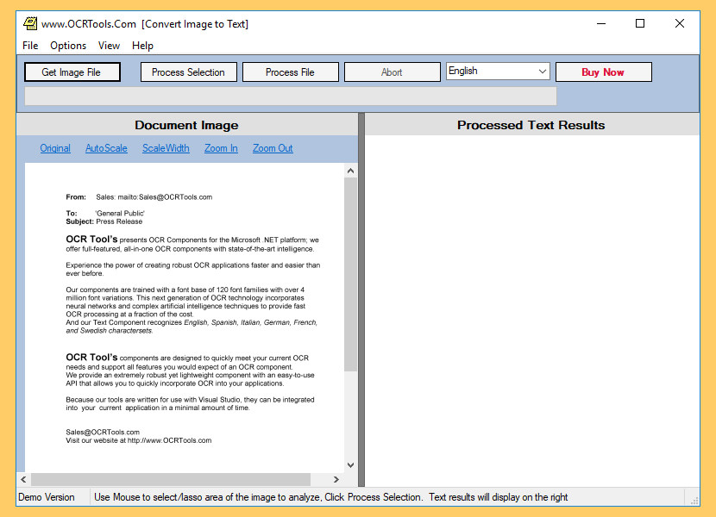The width and height of the screenshot is (716, 517).
Task: Click the OCRTools app icon in title bar
Action: pyautogui.click(x=30, y=23)
